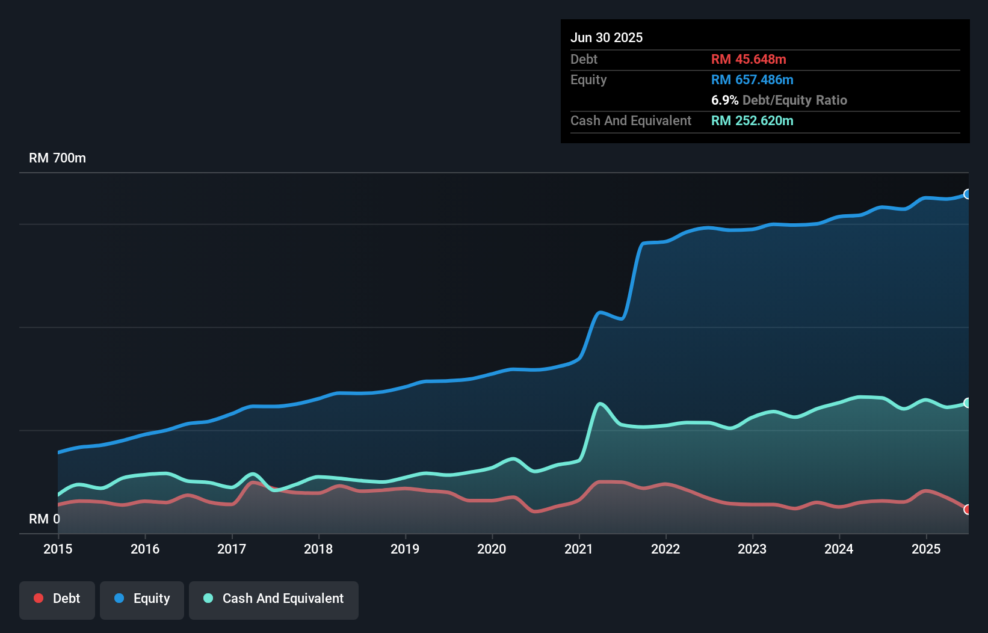Viewport: 988px width, 633px height.
Task: Toggle the Cash And Equivalent legend button
Action: [274, 600]
